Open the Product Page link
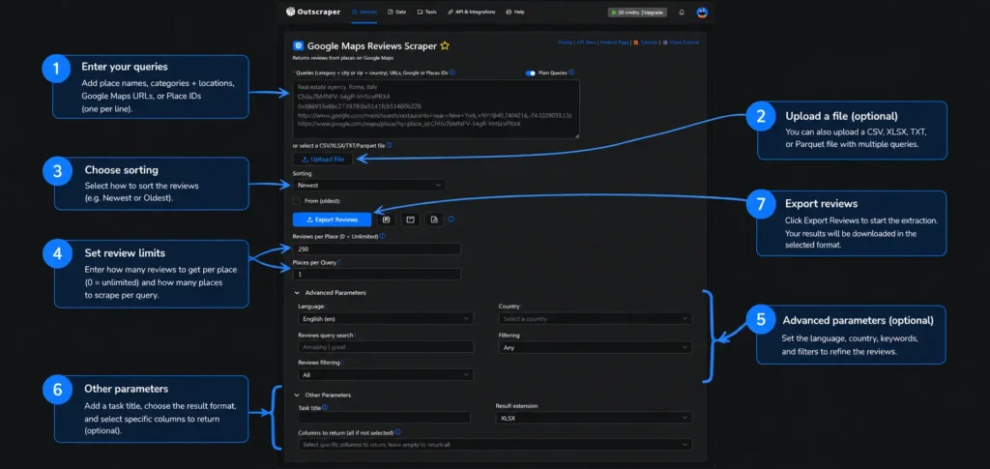Image resolution: width=990 pixels, height=469 pixels. (614, 43)
